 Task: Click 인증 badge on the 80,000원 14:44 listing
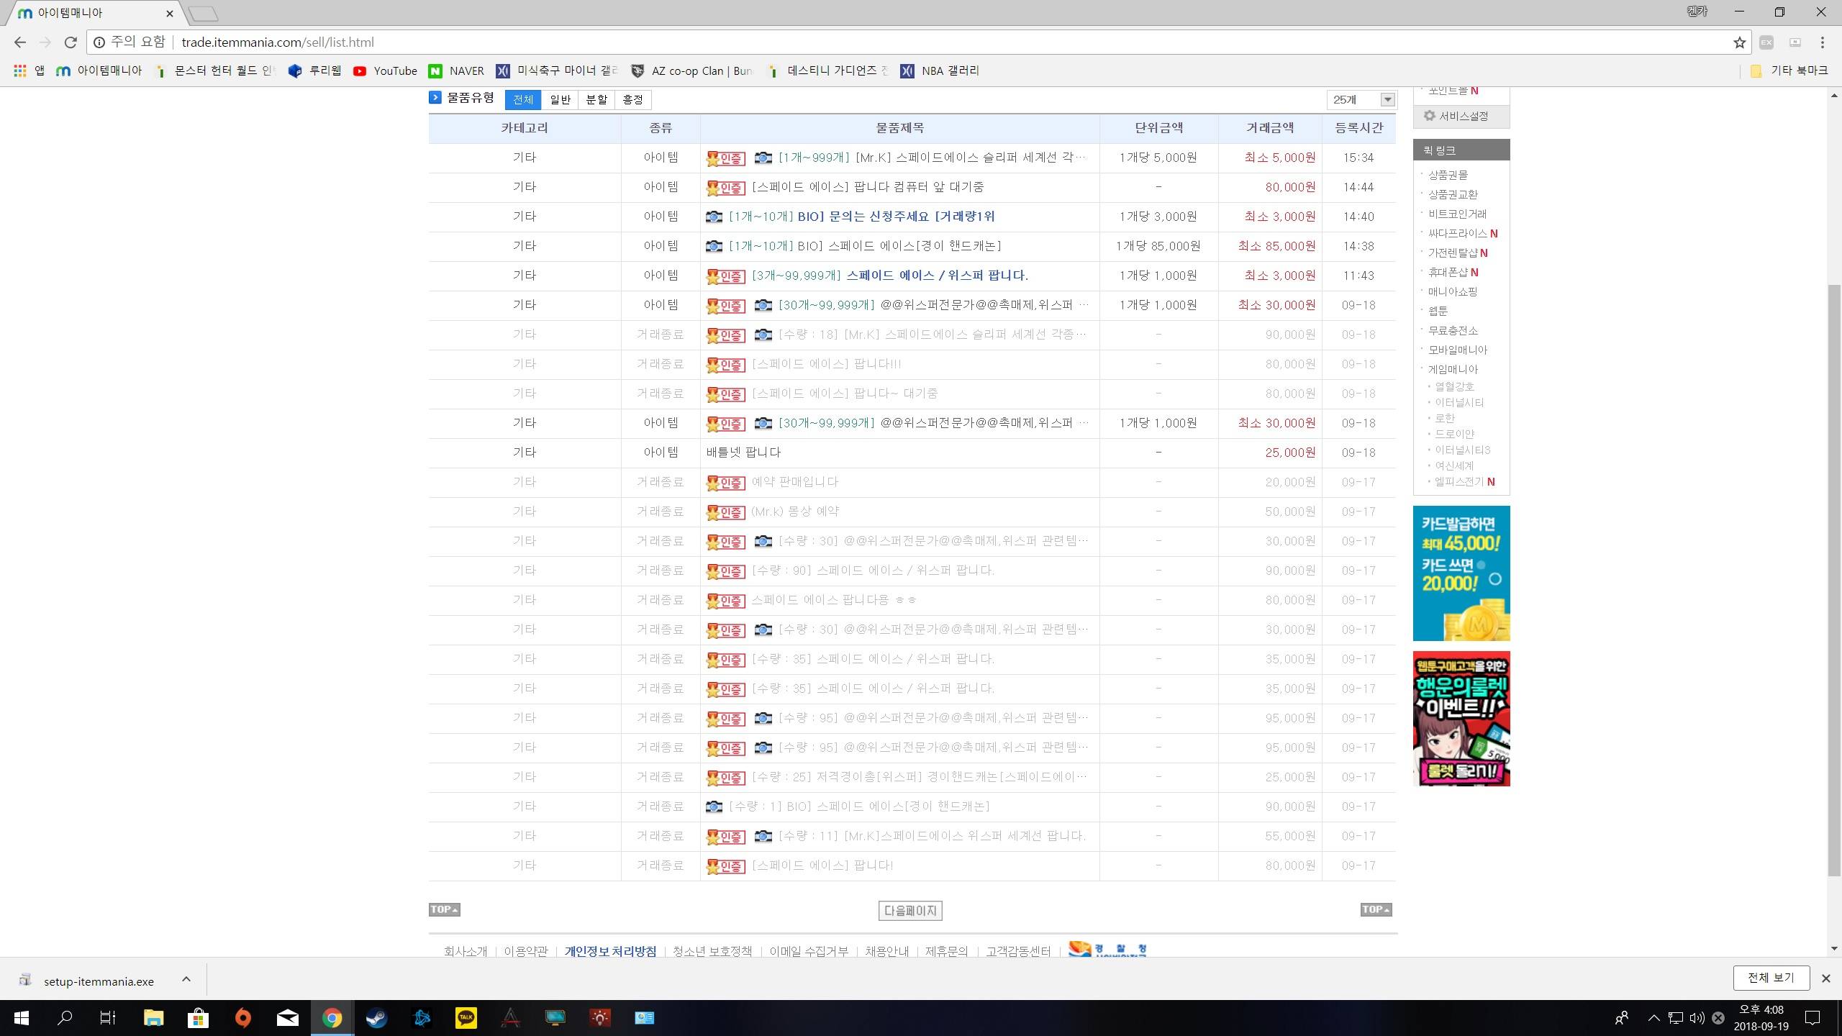tap(725, 188)
